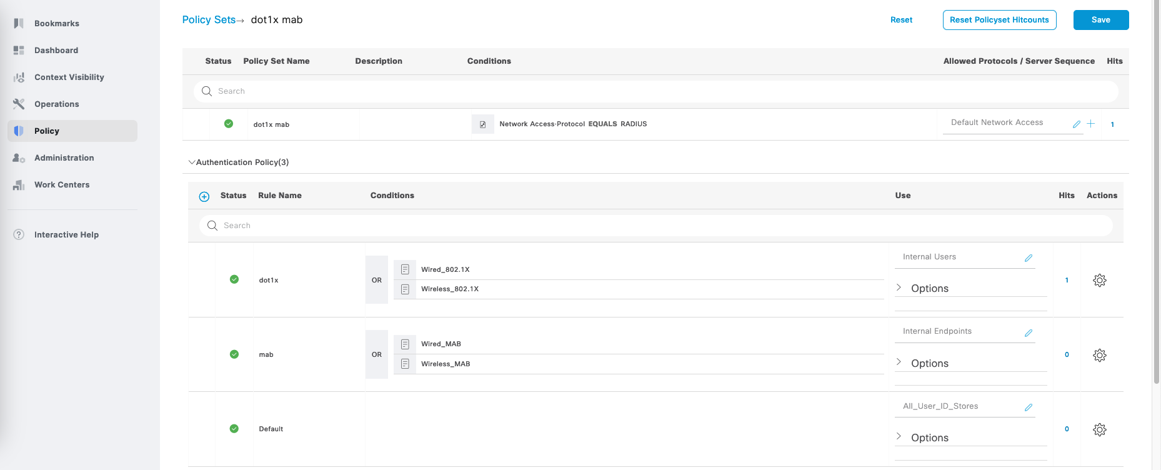Open gear actions menu for Default rule

[x=1100, y=430]
